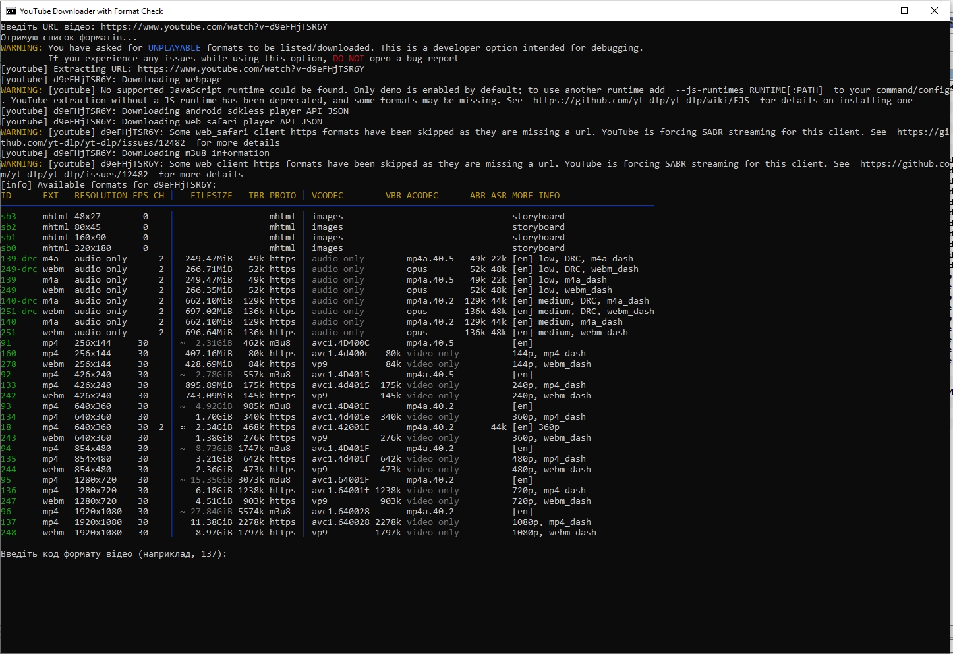Image resolution: width=953 pixels, height=654 pixels.
Task: Click the RESOLUTION column header
Action: tap(101, 196)
